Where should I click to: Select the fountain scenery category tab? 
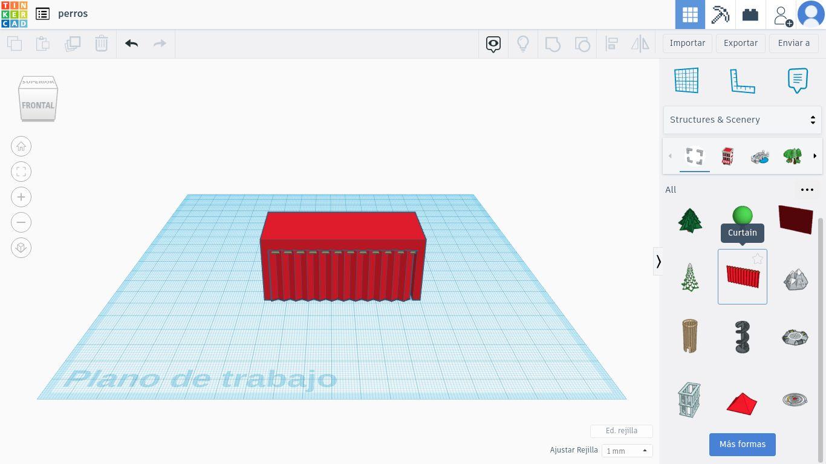pos(760,156)
